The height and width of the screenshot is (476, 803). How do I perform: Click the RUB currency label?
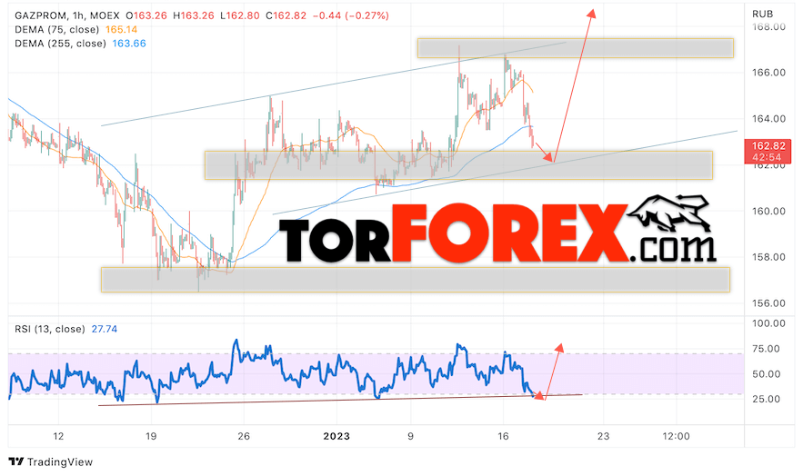[x=763, y=14]
